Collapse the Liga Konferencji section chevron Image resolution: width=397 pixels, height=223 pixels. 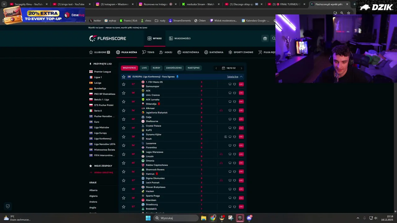point(241,77)
